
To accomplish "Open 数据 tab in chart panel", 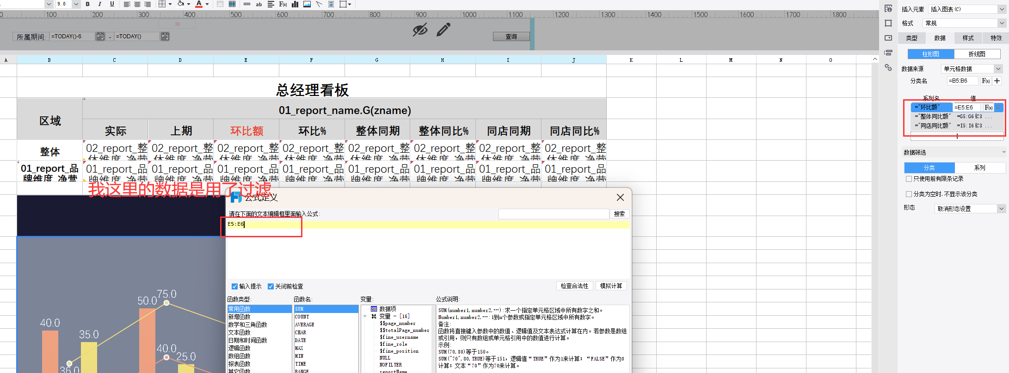I will (x=940, y=38).
